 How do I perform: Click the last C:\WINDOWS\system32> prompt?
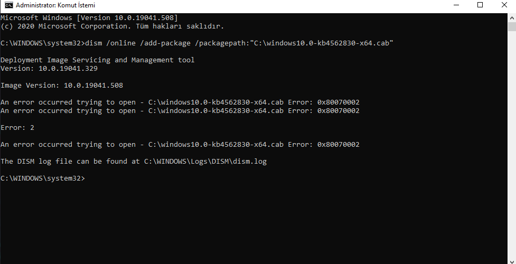pyautogui.click(x=42, y=178)
